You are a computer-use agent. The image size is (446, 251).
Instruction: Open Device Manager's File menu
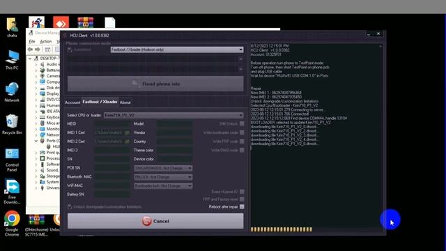pyautogui.click(x=32, y=42)
